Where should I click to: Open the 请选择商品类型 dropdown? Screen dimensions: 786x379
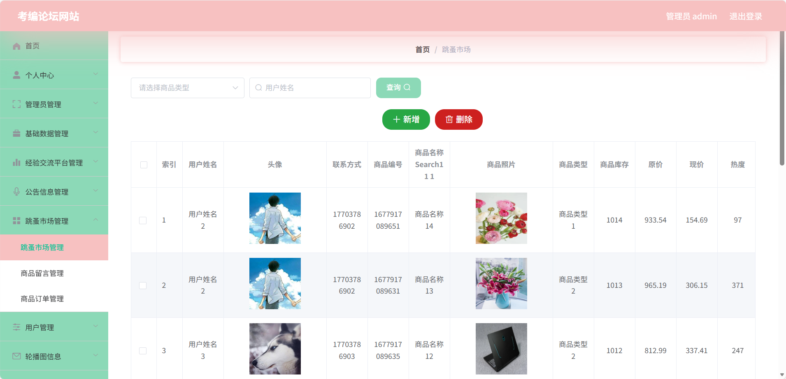point(188,88)
